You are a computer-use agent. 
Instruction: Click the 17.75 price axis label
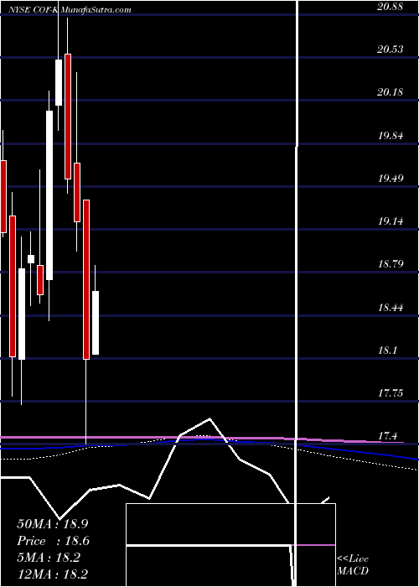pos(391,393)
